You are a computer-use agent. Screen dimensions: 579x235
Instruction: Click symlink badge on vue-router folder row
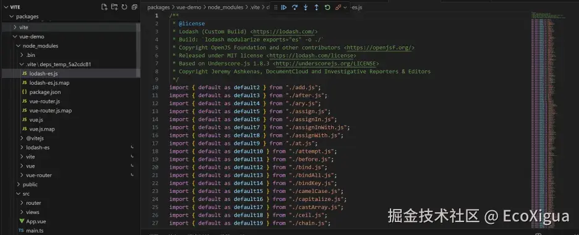[x=132, y=175]
